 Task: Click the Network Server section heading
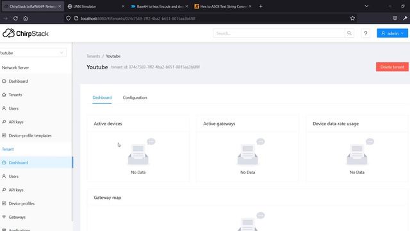tap(15, 67)
